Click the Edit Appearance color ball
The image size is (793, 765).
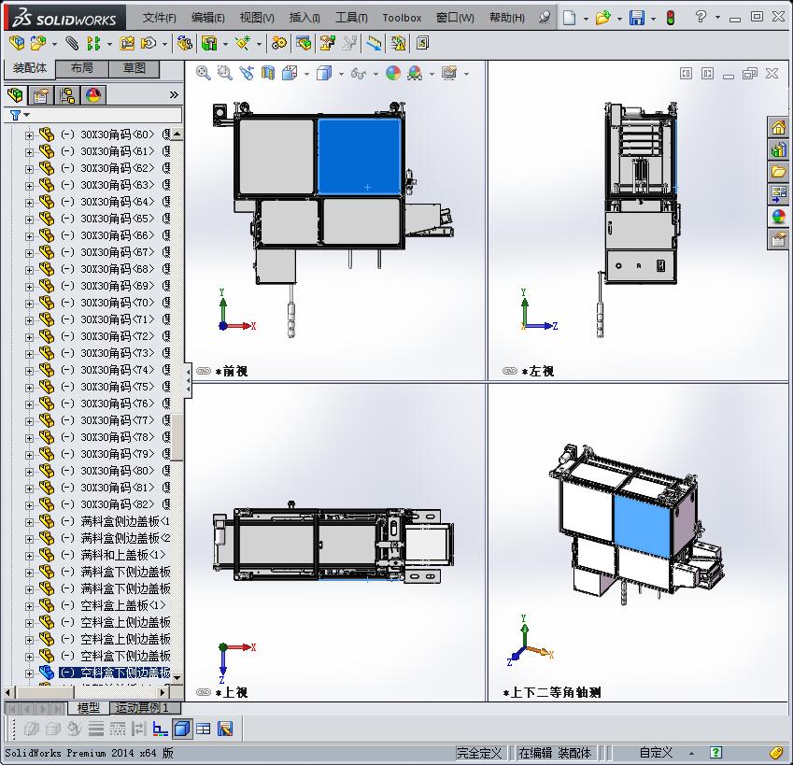tap(393, 73)
